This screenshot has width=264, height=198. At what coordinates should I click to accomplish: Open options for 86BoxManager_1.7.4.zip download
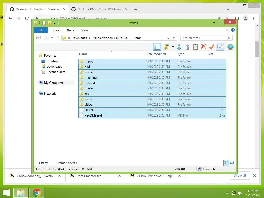click(60, 176)
